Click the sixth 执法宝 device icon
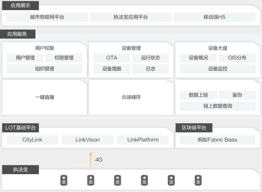The height and width of the screenshot is (192, 262). [x=198, y=180]
